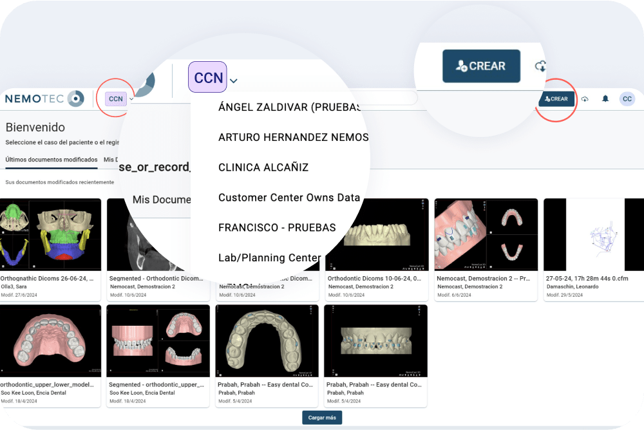Open the CC user avatar menu
Viewport: 644px width, 430px height.
627,99
